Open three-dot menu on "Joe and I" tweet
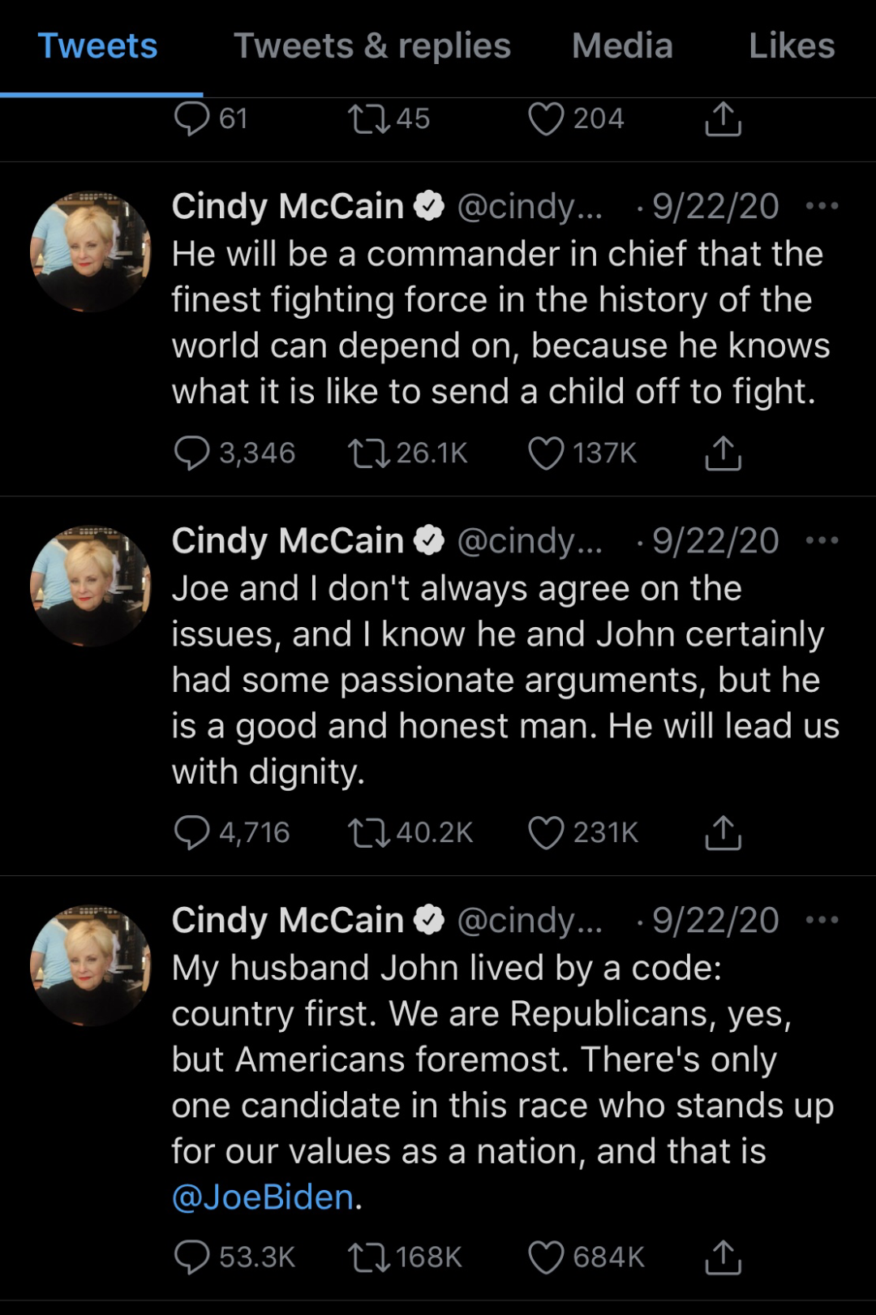Image resolution: width=876 pixels, height=1315 pixels. (x=822, y=540)
